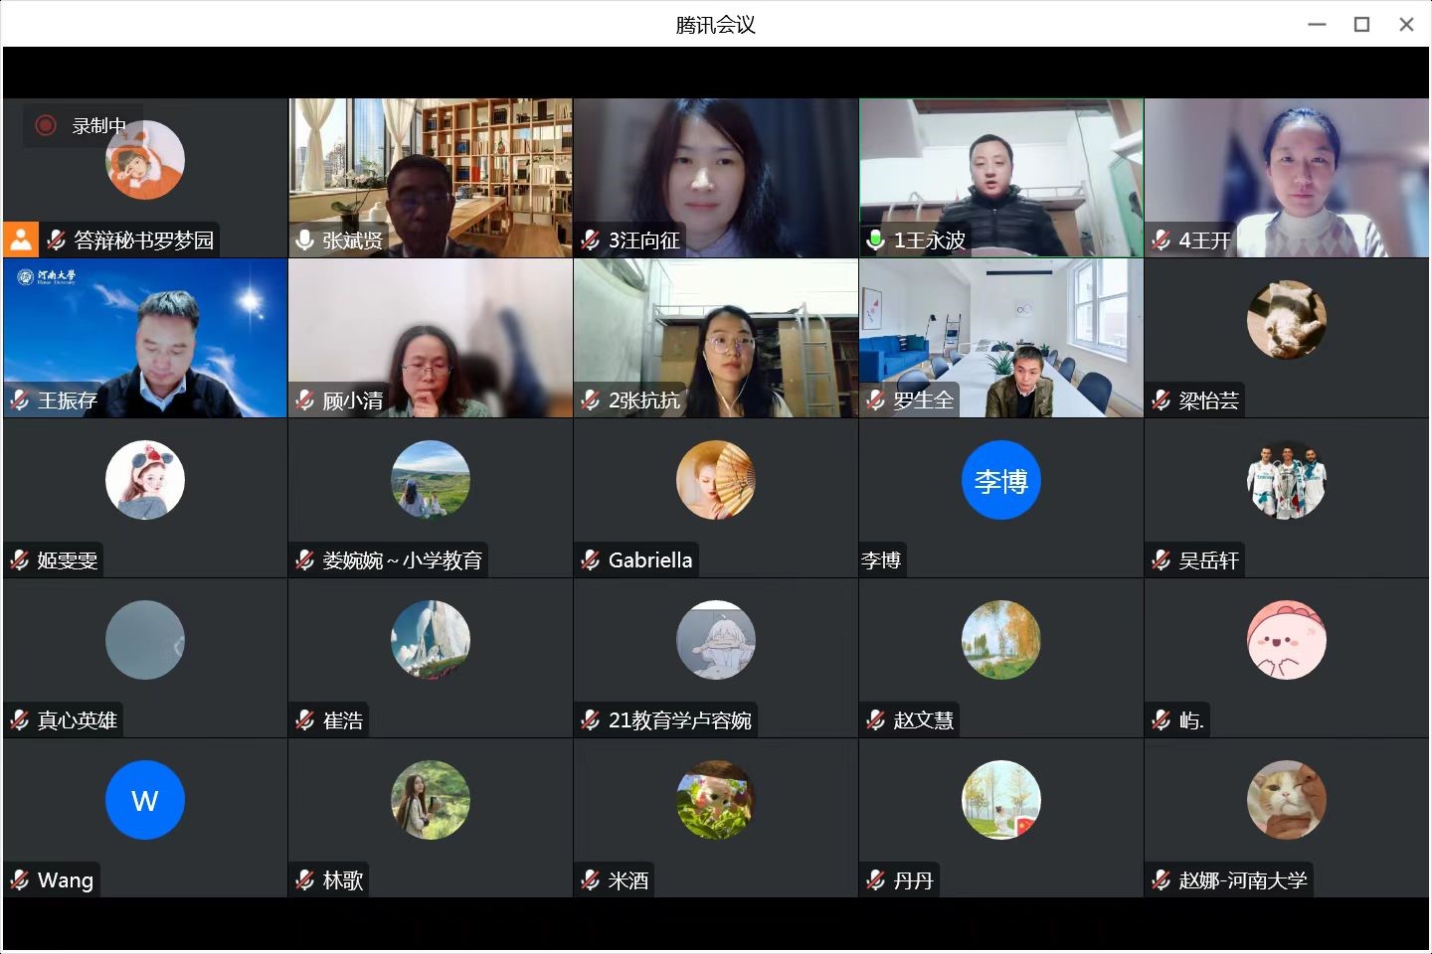Screen dimensions: 1432x954
Task: Click the name label 娄婉婉~小学教育
Action: [403, 560]
